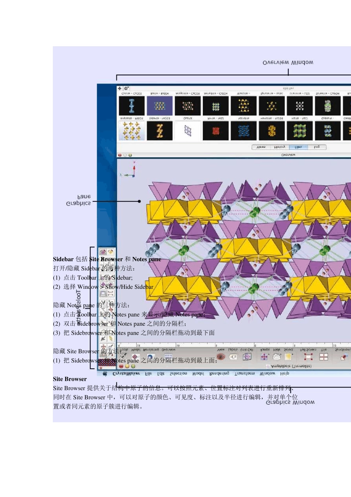Click the Rendering sphere toolbar icon
The height and width of the screenshot is (497, 351).
(150, 356)
